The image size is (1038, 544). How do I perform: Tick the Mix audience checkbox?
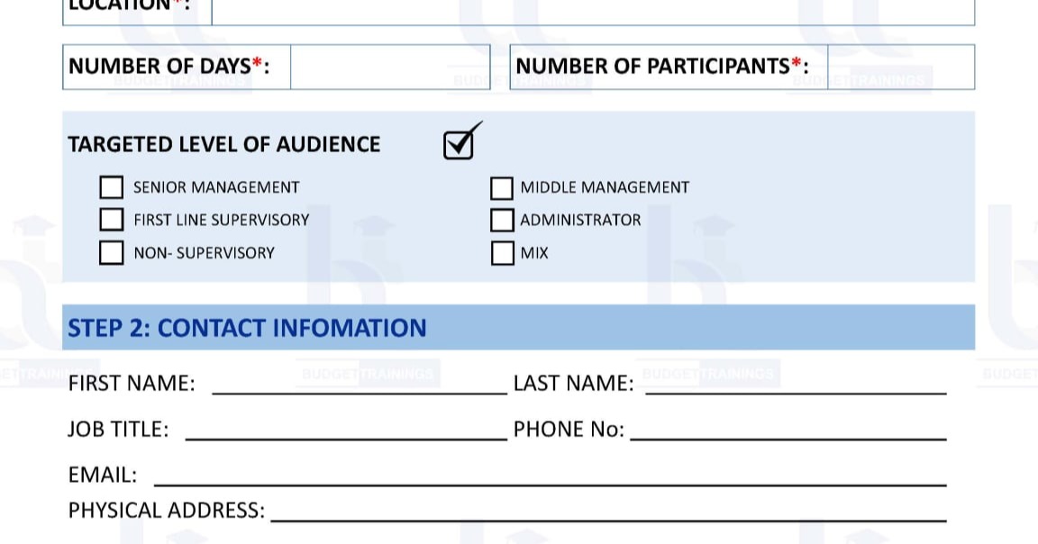[x=503, y=253]
